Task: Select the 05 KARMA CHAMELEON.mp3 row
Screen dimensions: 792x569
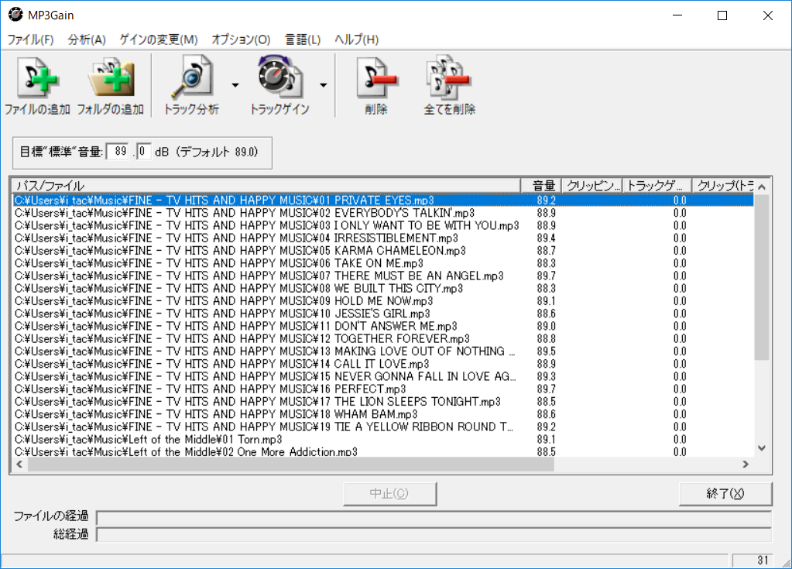Action: coord(232,252)
